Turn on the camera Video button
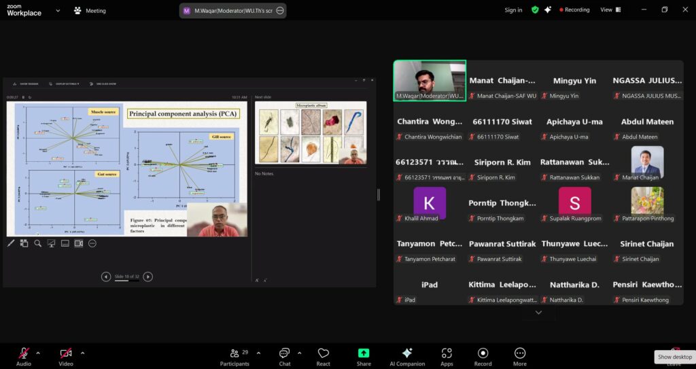 coord(66,356)
